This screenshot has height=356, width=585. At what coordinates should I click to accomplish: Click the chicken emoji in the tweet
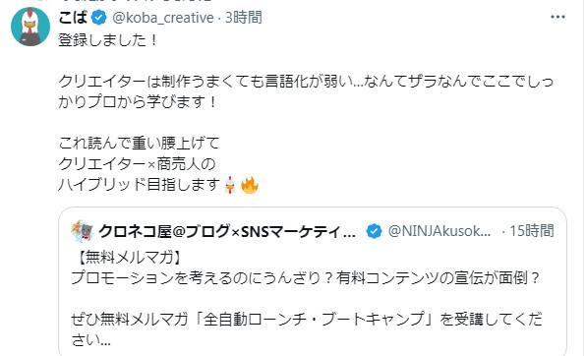(230, 185)
